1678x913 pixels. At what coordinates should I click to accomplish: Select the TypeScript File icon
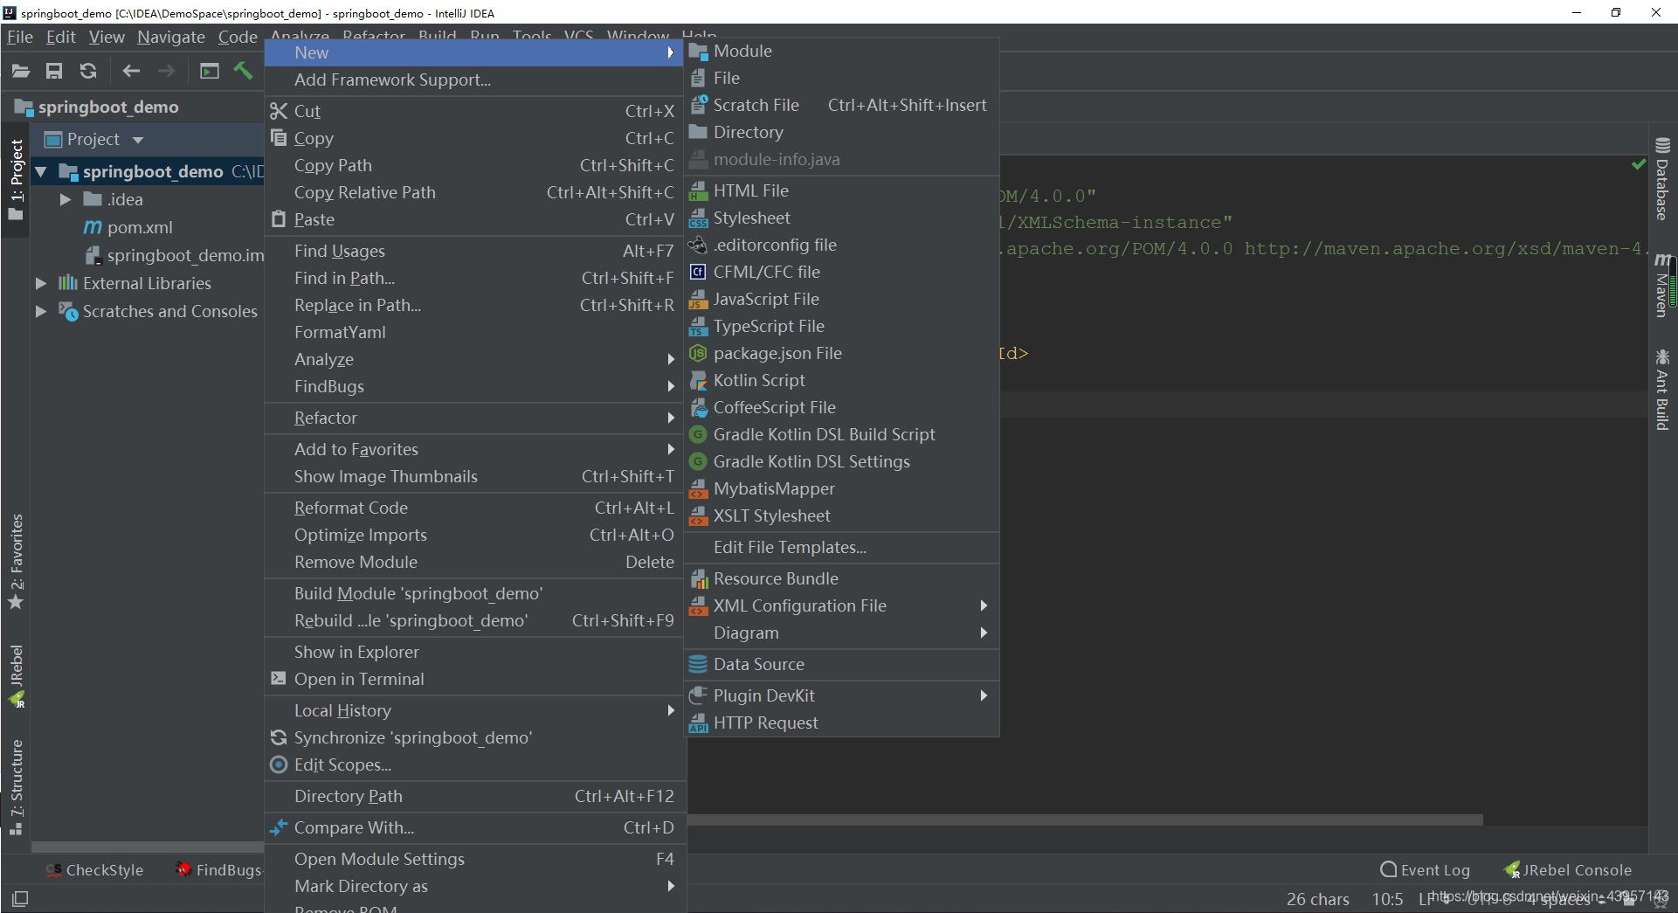click(x=698, y=327)
